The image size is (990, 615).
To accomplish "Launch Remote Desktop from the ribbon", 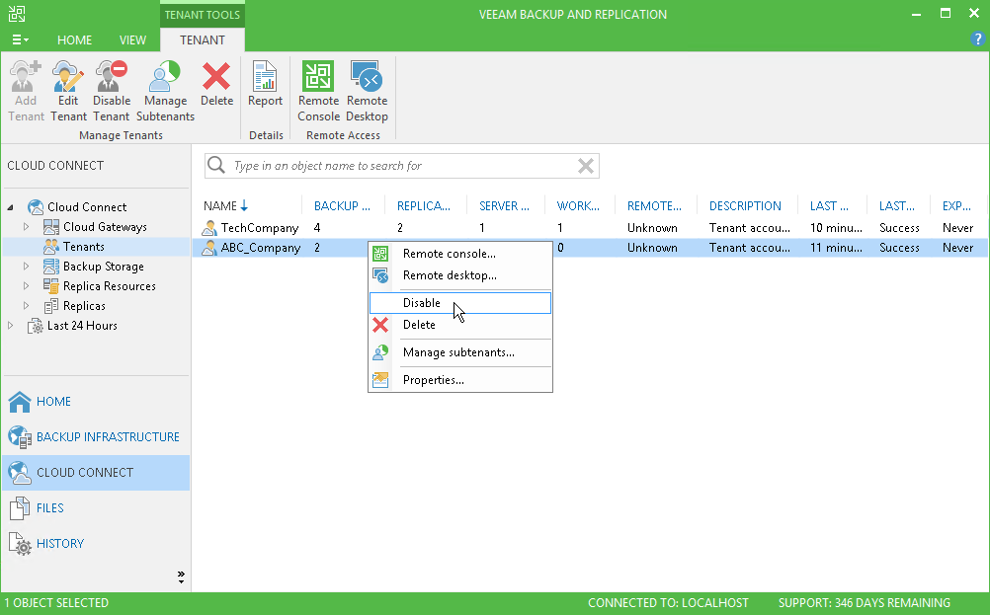I will tap(367, 91).
